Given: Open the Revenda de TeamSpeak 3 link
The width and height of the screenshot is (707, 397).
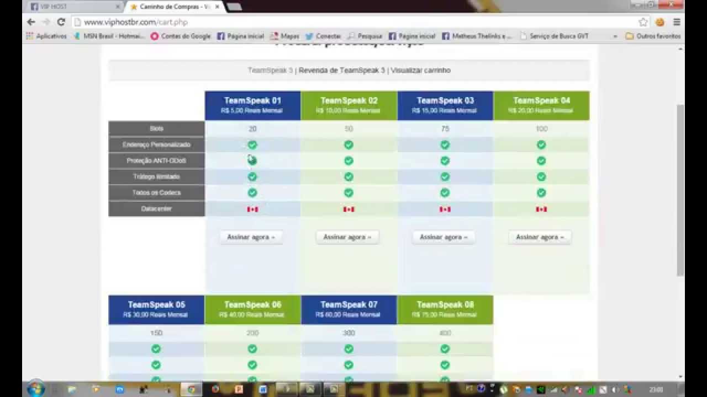Looking at the screenshot, I should pyautogui.click(x=342, y=71).
